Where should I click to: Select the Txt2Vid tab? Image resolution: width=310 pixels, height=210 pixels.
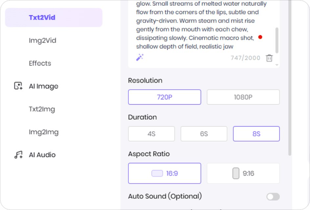[42, 17]
